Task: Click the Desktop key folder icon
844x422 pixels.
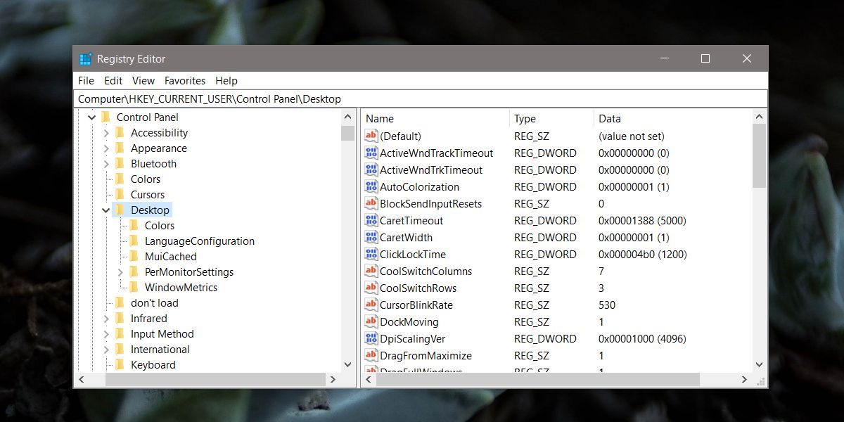Action: (120, 210)
